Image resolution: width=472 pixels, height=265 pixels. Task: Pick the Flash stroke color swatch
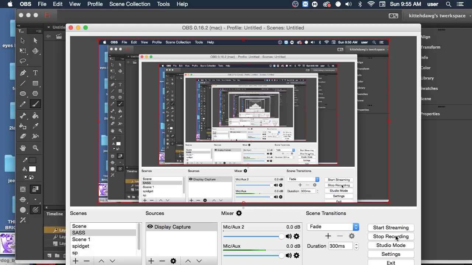point(32,160)
